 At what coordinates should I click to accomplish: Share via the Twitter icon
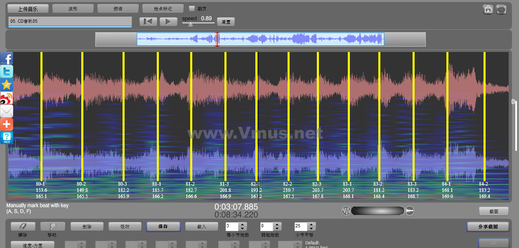click(x=7, y=71)
